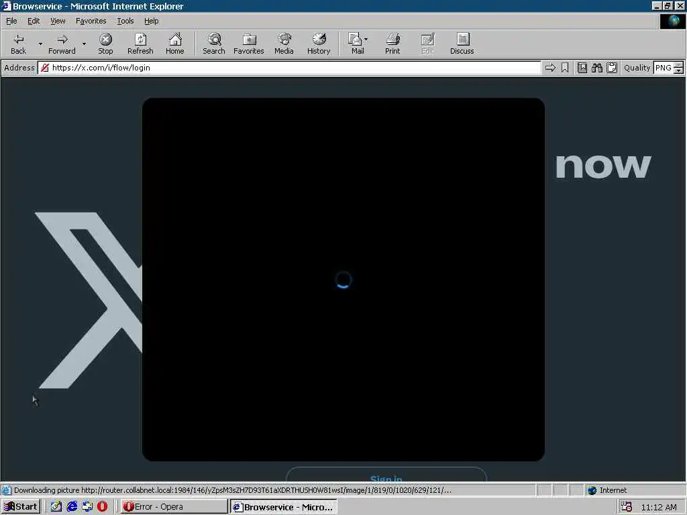Open the Forward history dropdown arrow
Screen dimensions: 687x515
pyautogui.click(x=84, y=44)
